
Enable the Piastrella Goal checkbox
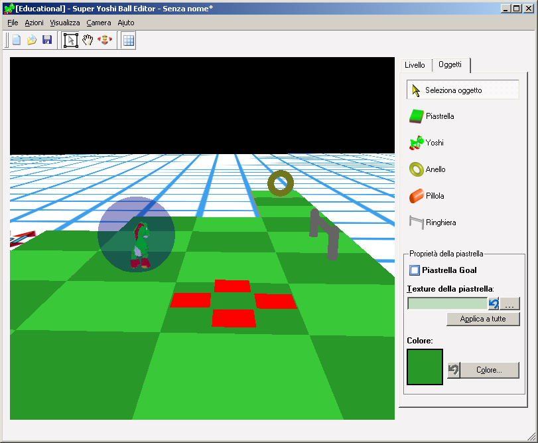415,270
